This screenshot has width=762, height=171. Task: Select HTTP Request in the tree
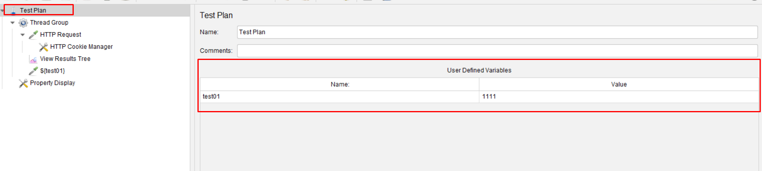(x=60, y=35)
